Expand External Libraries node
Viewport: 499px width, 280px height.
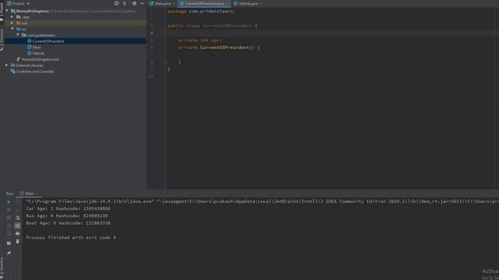pyautogui.click(x=7, y=65)
